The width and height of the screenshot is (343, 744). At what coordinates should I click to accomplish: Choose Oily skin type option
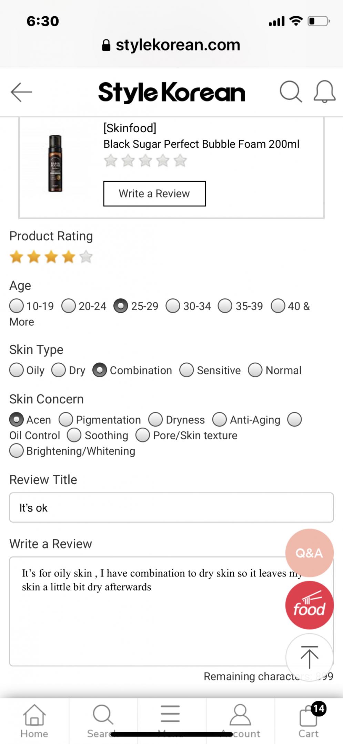click(17, 370)
